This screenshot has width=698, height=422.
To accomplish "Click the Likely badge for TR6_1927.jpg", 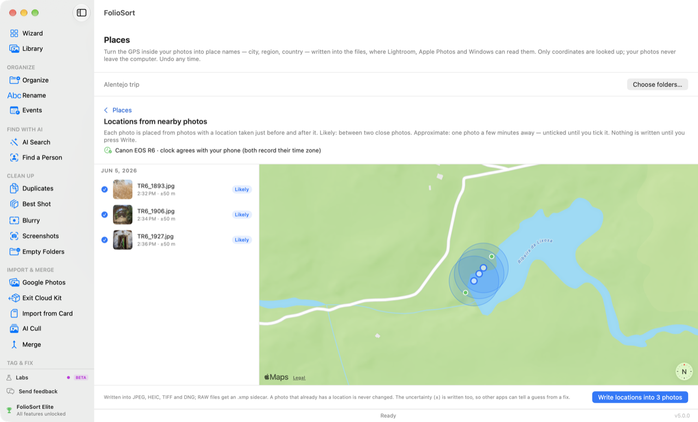I will click(242, 240).
